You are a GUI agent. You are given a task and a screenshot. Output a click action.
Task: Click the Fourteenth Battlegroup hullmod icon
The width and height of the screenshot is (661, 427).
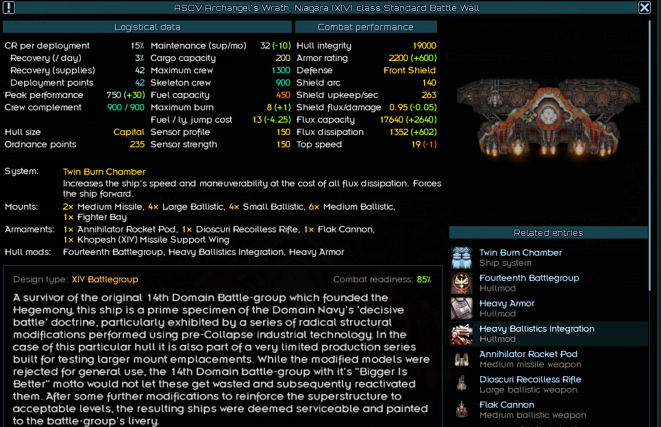462,282
